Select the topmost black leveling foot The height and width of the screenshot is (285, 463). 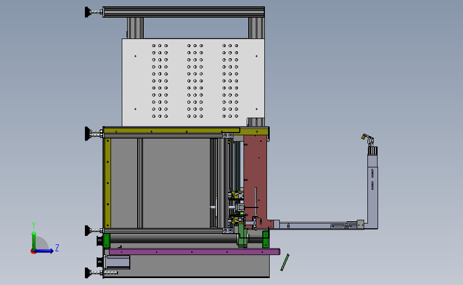point(88,12)
